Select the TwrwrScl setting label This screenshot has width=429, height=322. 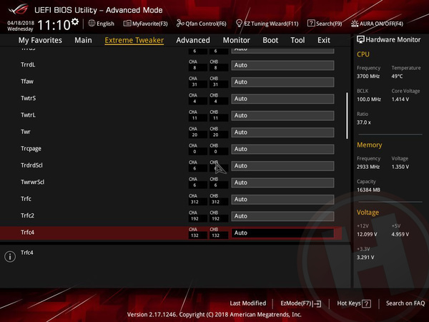pos(32,182)
